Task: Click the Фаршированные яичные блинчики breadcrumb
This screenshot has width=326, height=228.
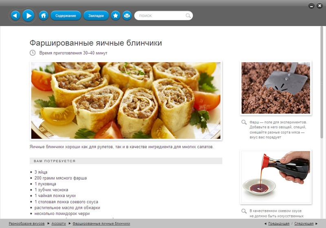Action: click(101, 224)
